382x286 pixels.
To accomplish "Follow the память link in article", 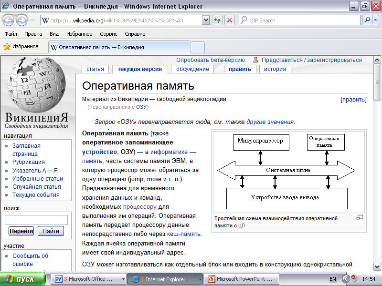I will [x=92, y=161].
